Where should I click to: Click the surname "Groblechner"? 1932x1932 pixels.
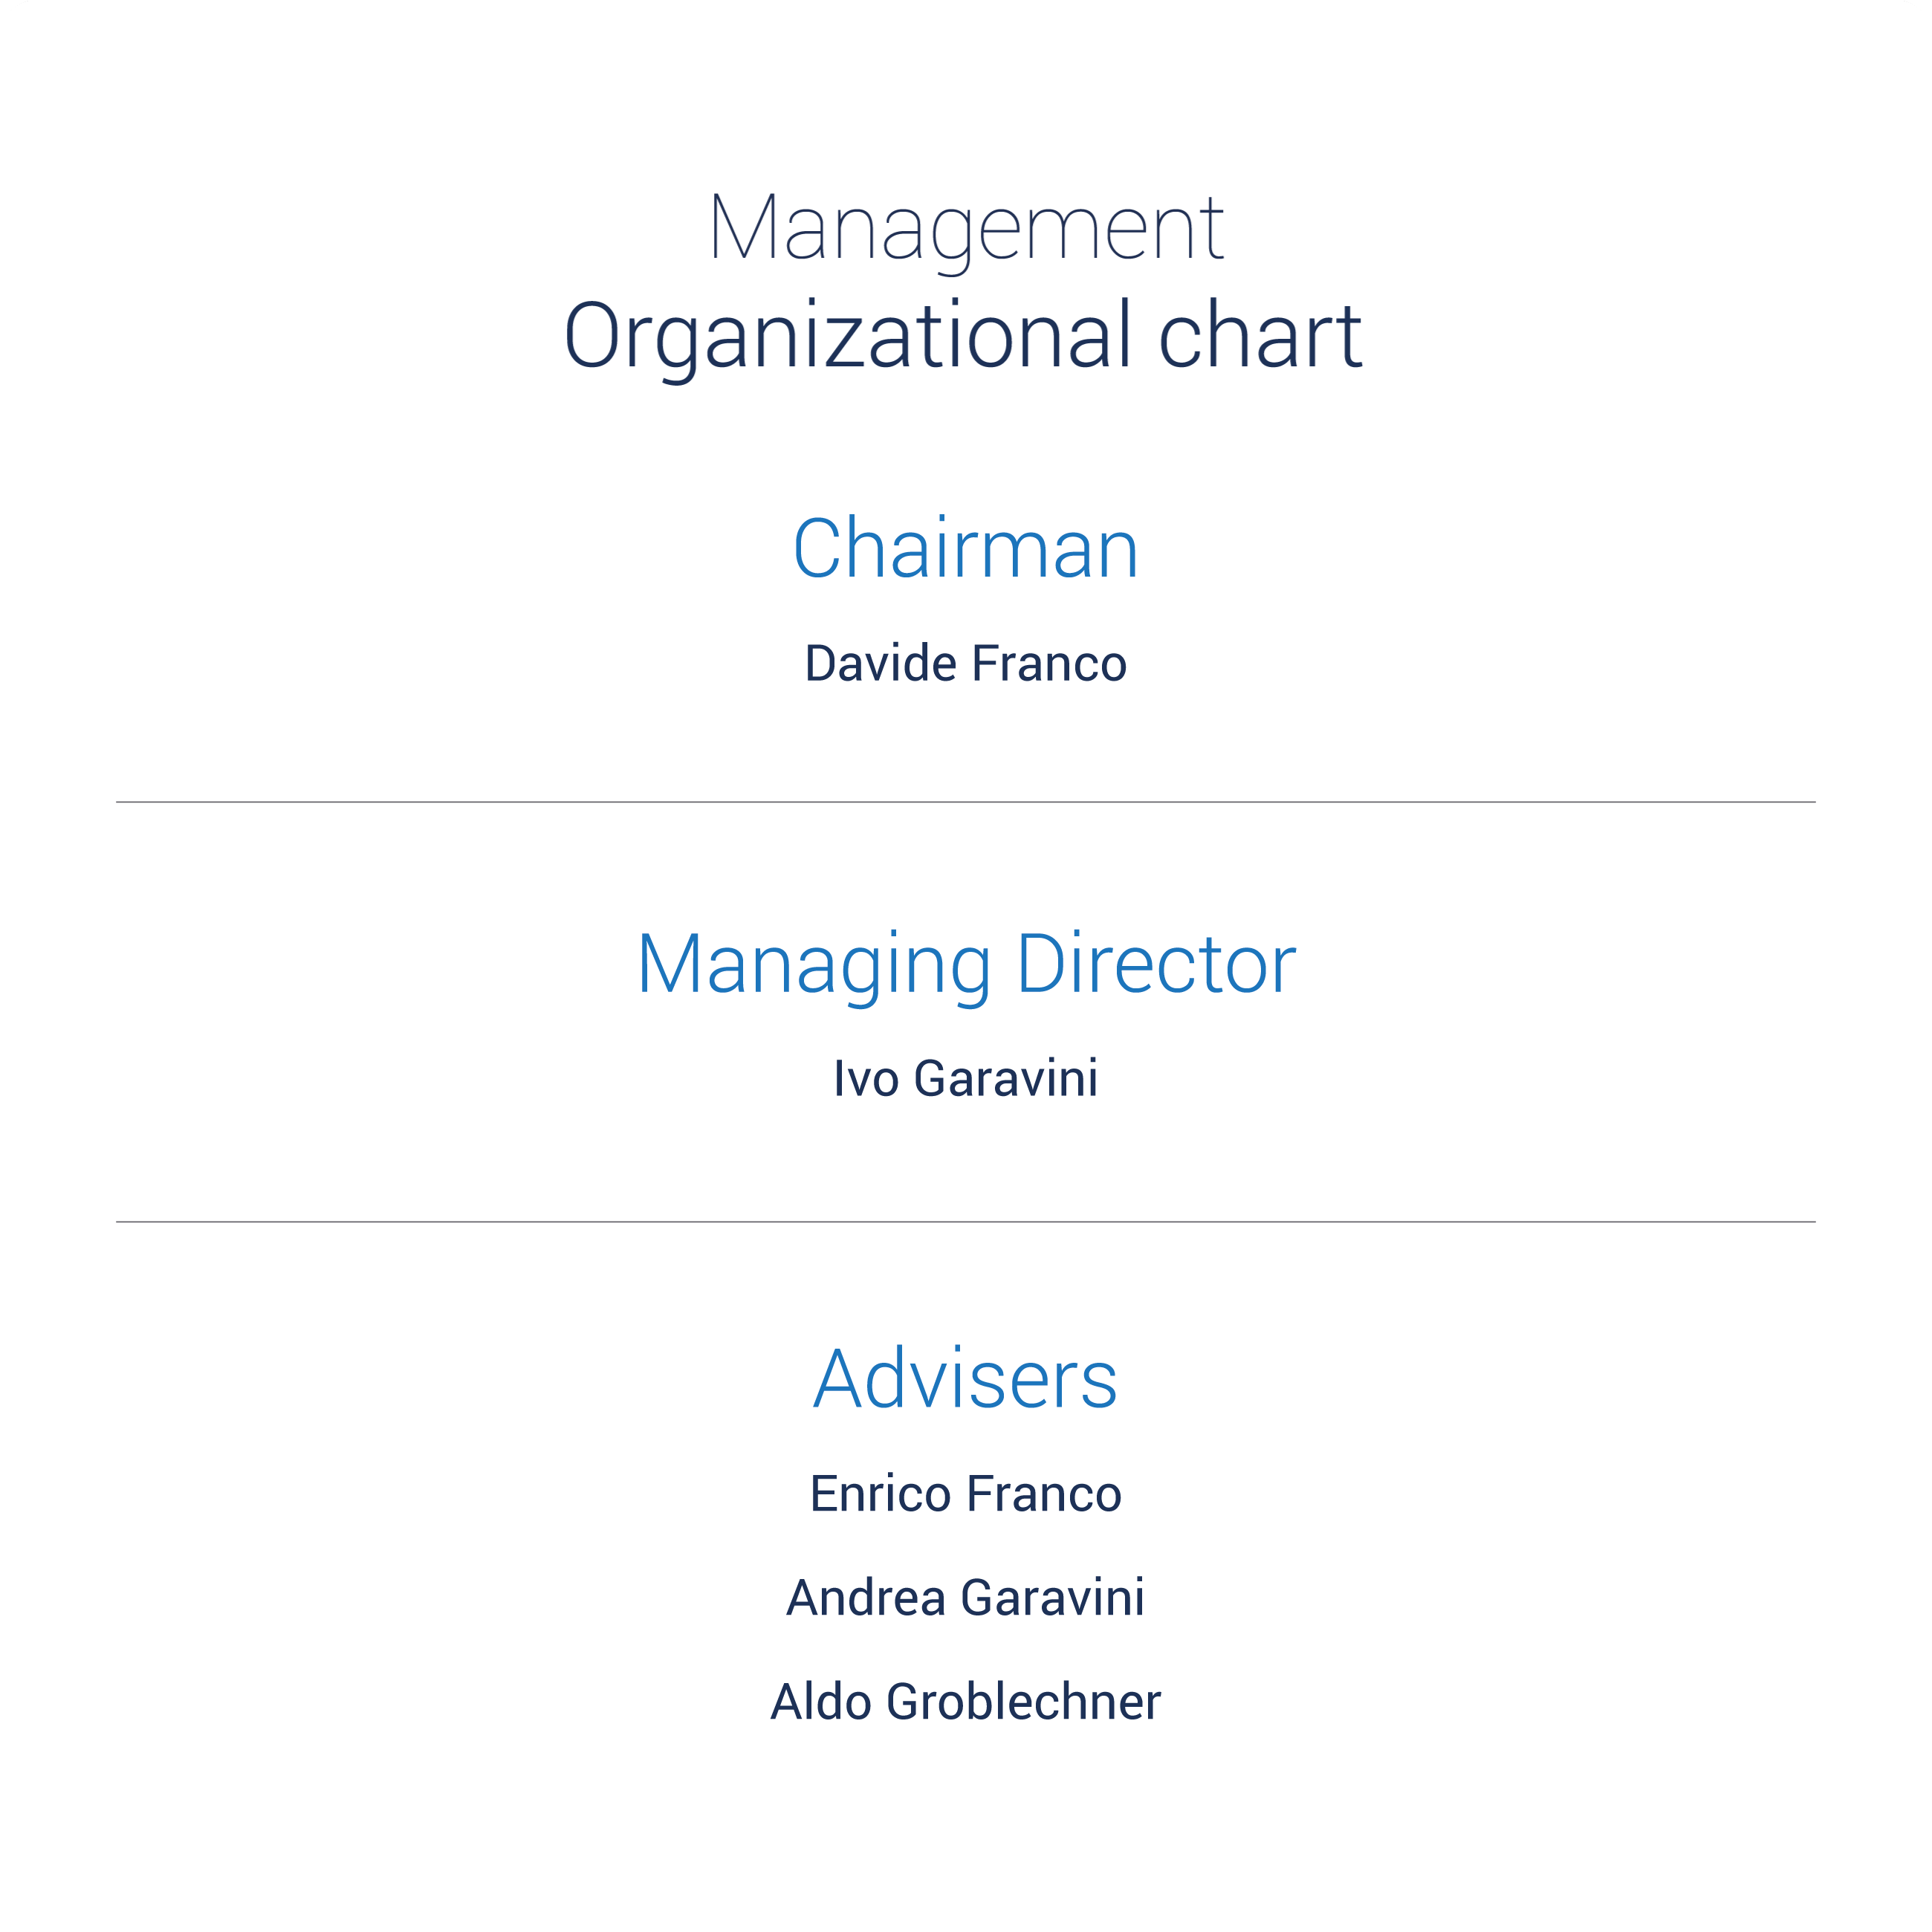tap(1024, 1702)
